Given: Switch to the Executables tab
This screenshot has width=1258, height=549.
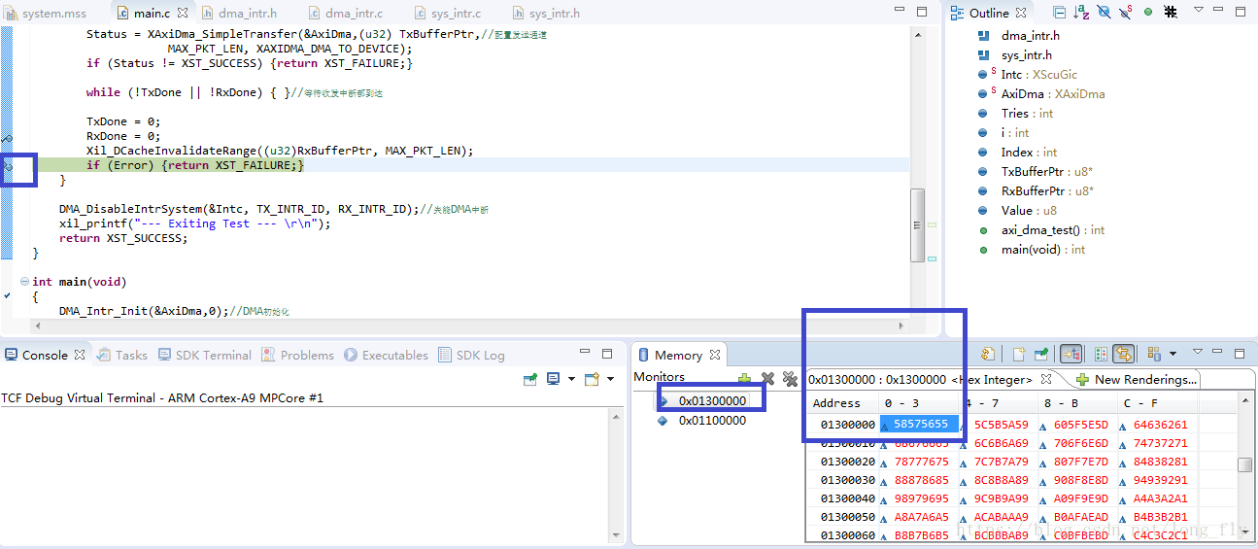Looking at the screenshot, I should point(386,355).
